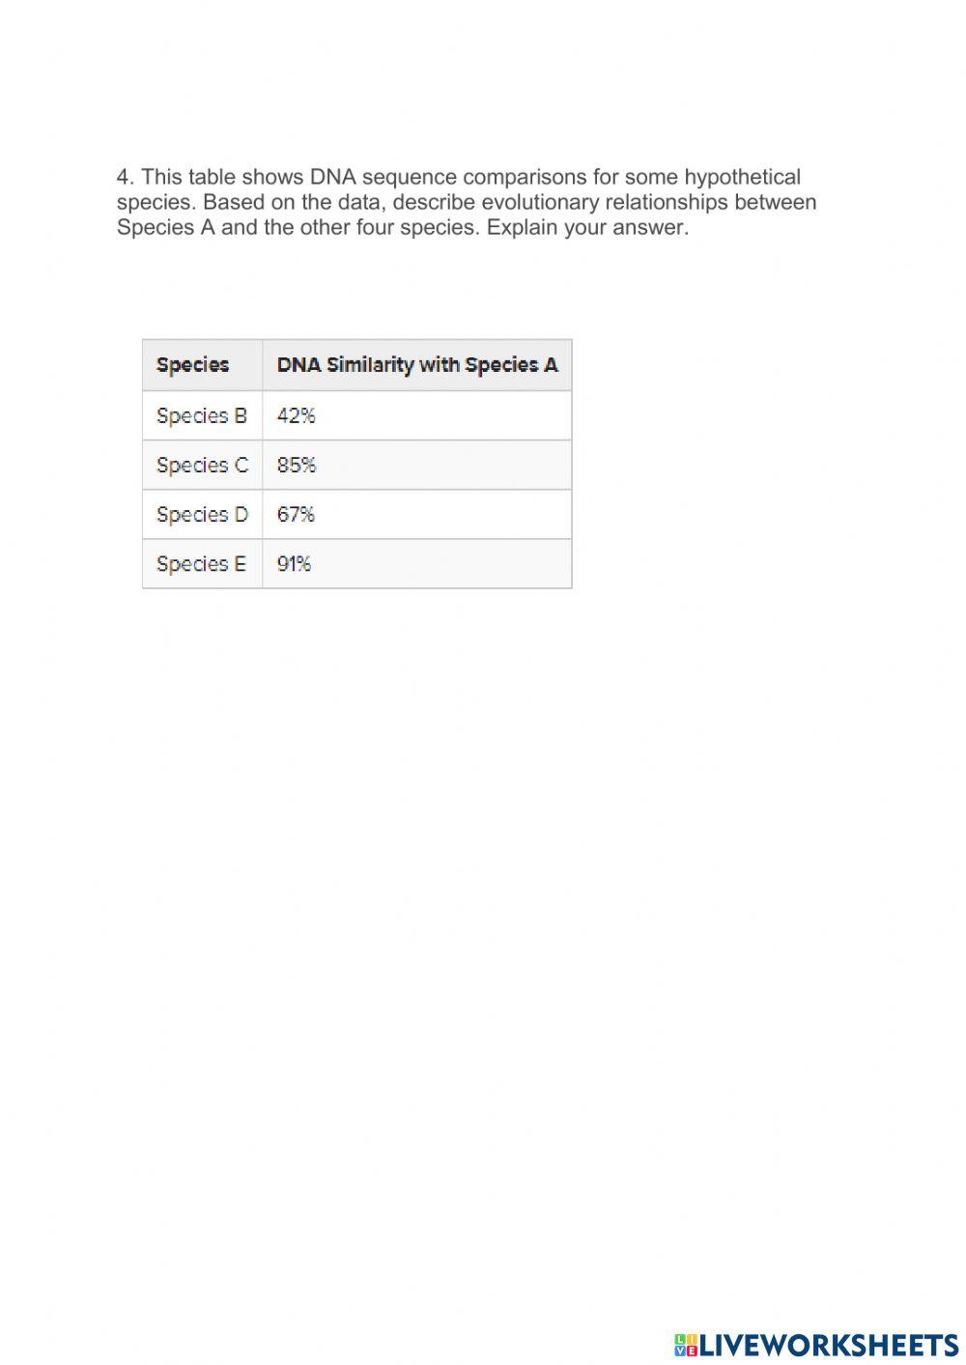Click "Explain your answer." sentence

tap(588, 228)
